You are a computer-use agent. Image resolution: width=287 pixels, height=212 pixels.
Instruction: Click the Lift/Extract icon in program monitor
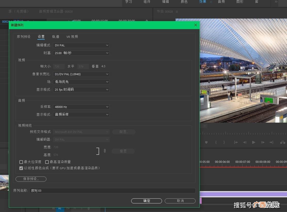pos(283,142)
